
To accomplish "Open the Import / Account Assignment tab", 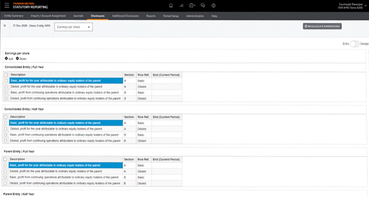I will pyautogui.click(x=48, y=16).
